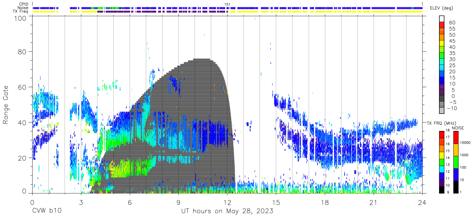This screenshot has height=219, width=475.
Task: Click the 15 tick on UT hours axis
Action: tap(276, 202)
